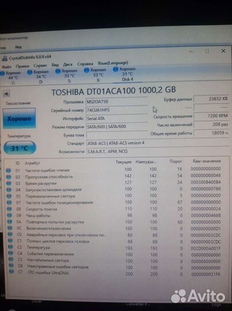The height and width of the screenshot is (311, 232).
Task: Click the Raw-значения column header
Action: point(207,161)
